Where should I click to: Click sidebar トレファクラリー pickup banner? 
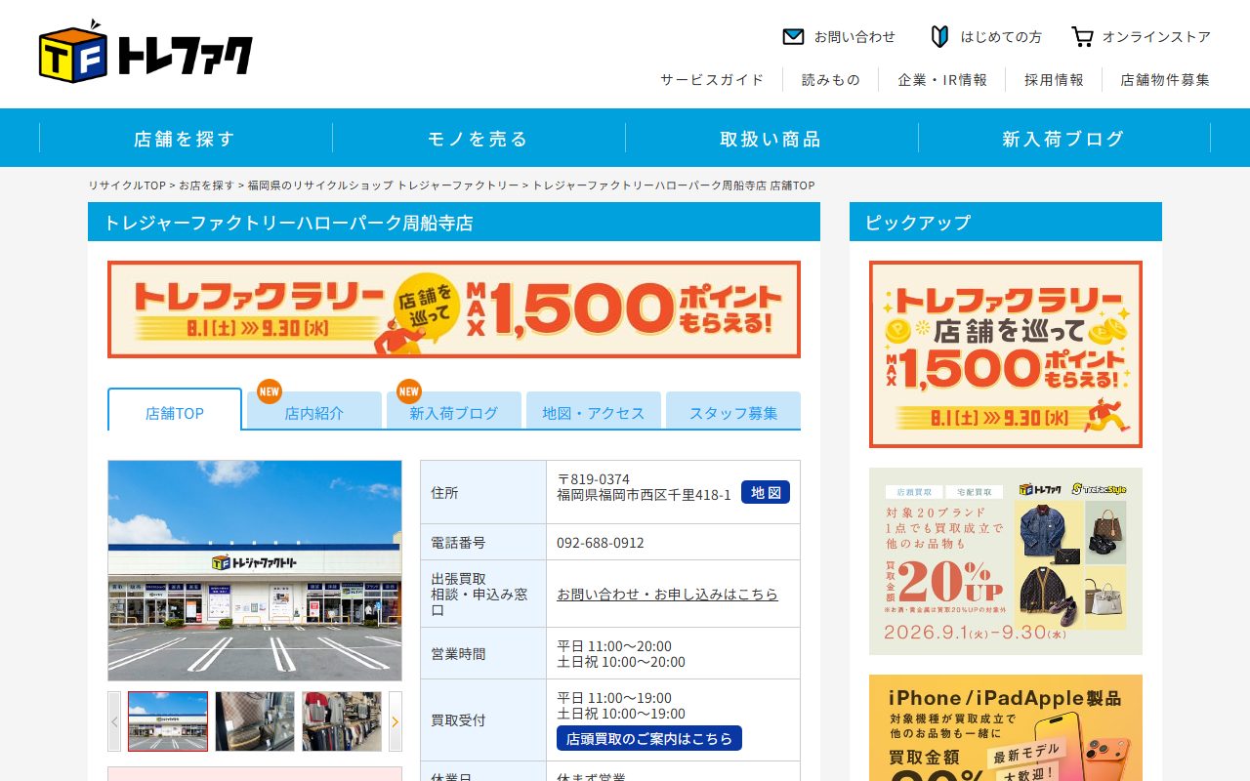tap(1006, 354)
